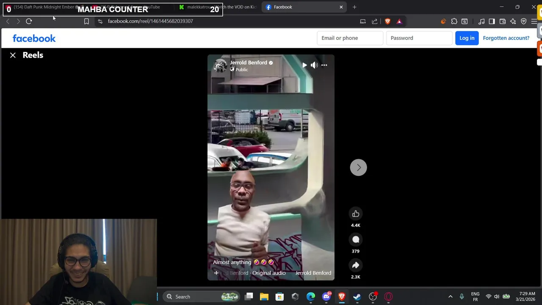Click the microphone tray icon
542x305 pixels.
click(x=462, y=297)
